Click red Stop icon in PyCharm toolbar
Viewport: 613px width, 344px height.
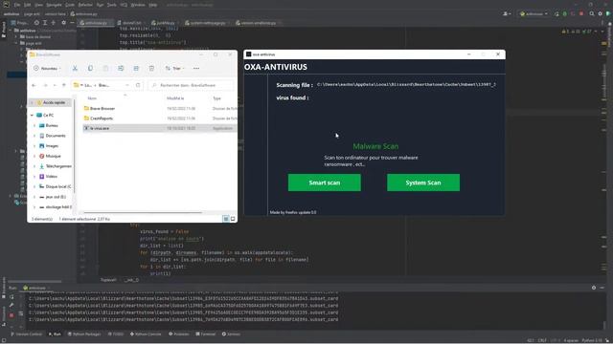coord(581,14)
